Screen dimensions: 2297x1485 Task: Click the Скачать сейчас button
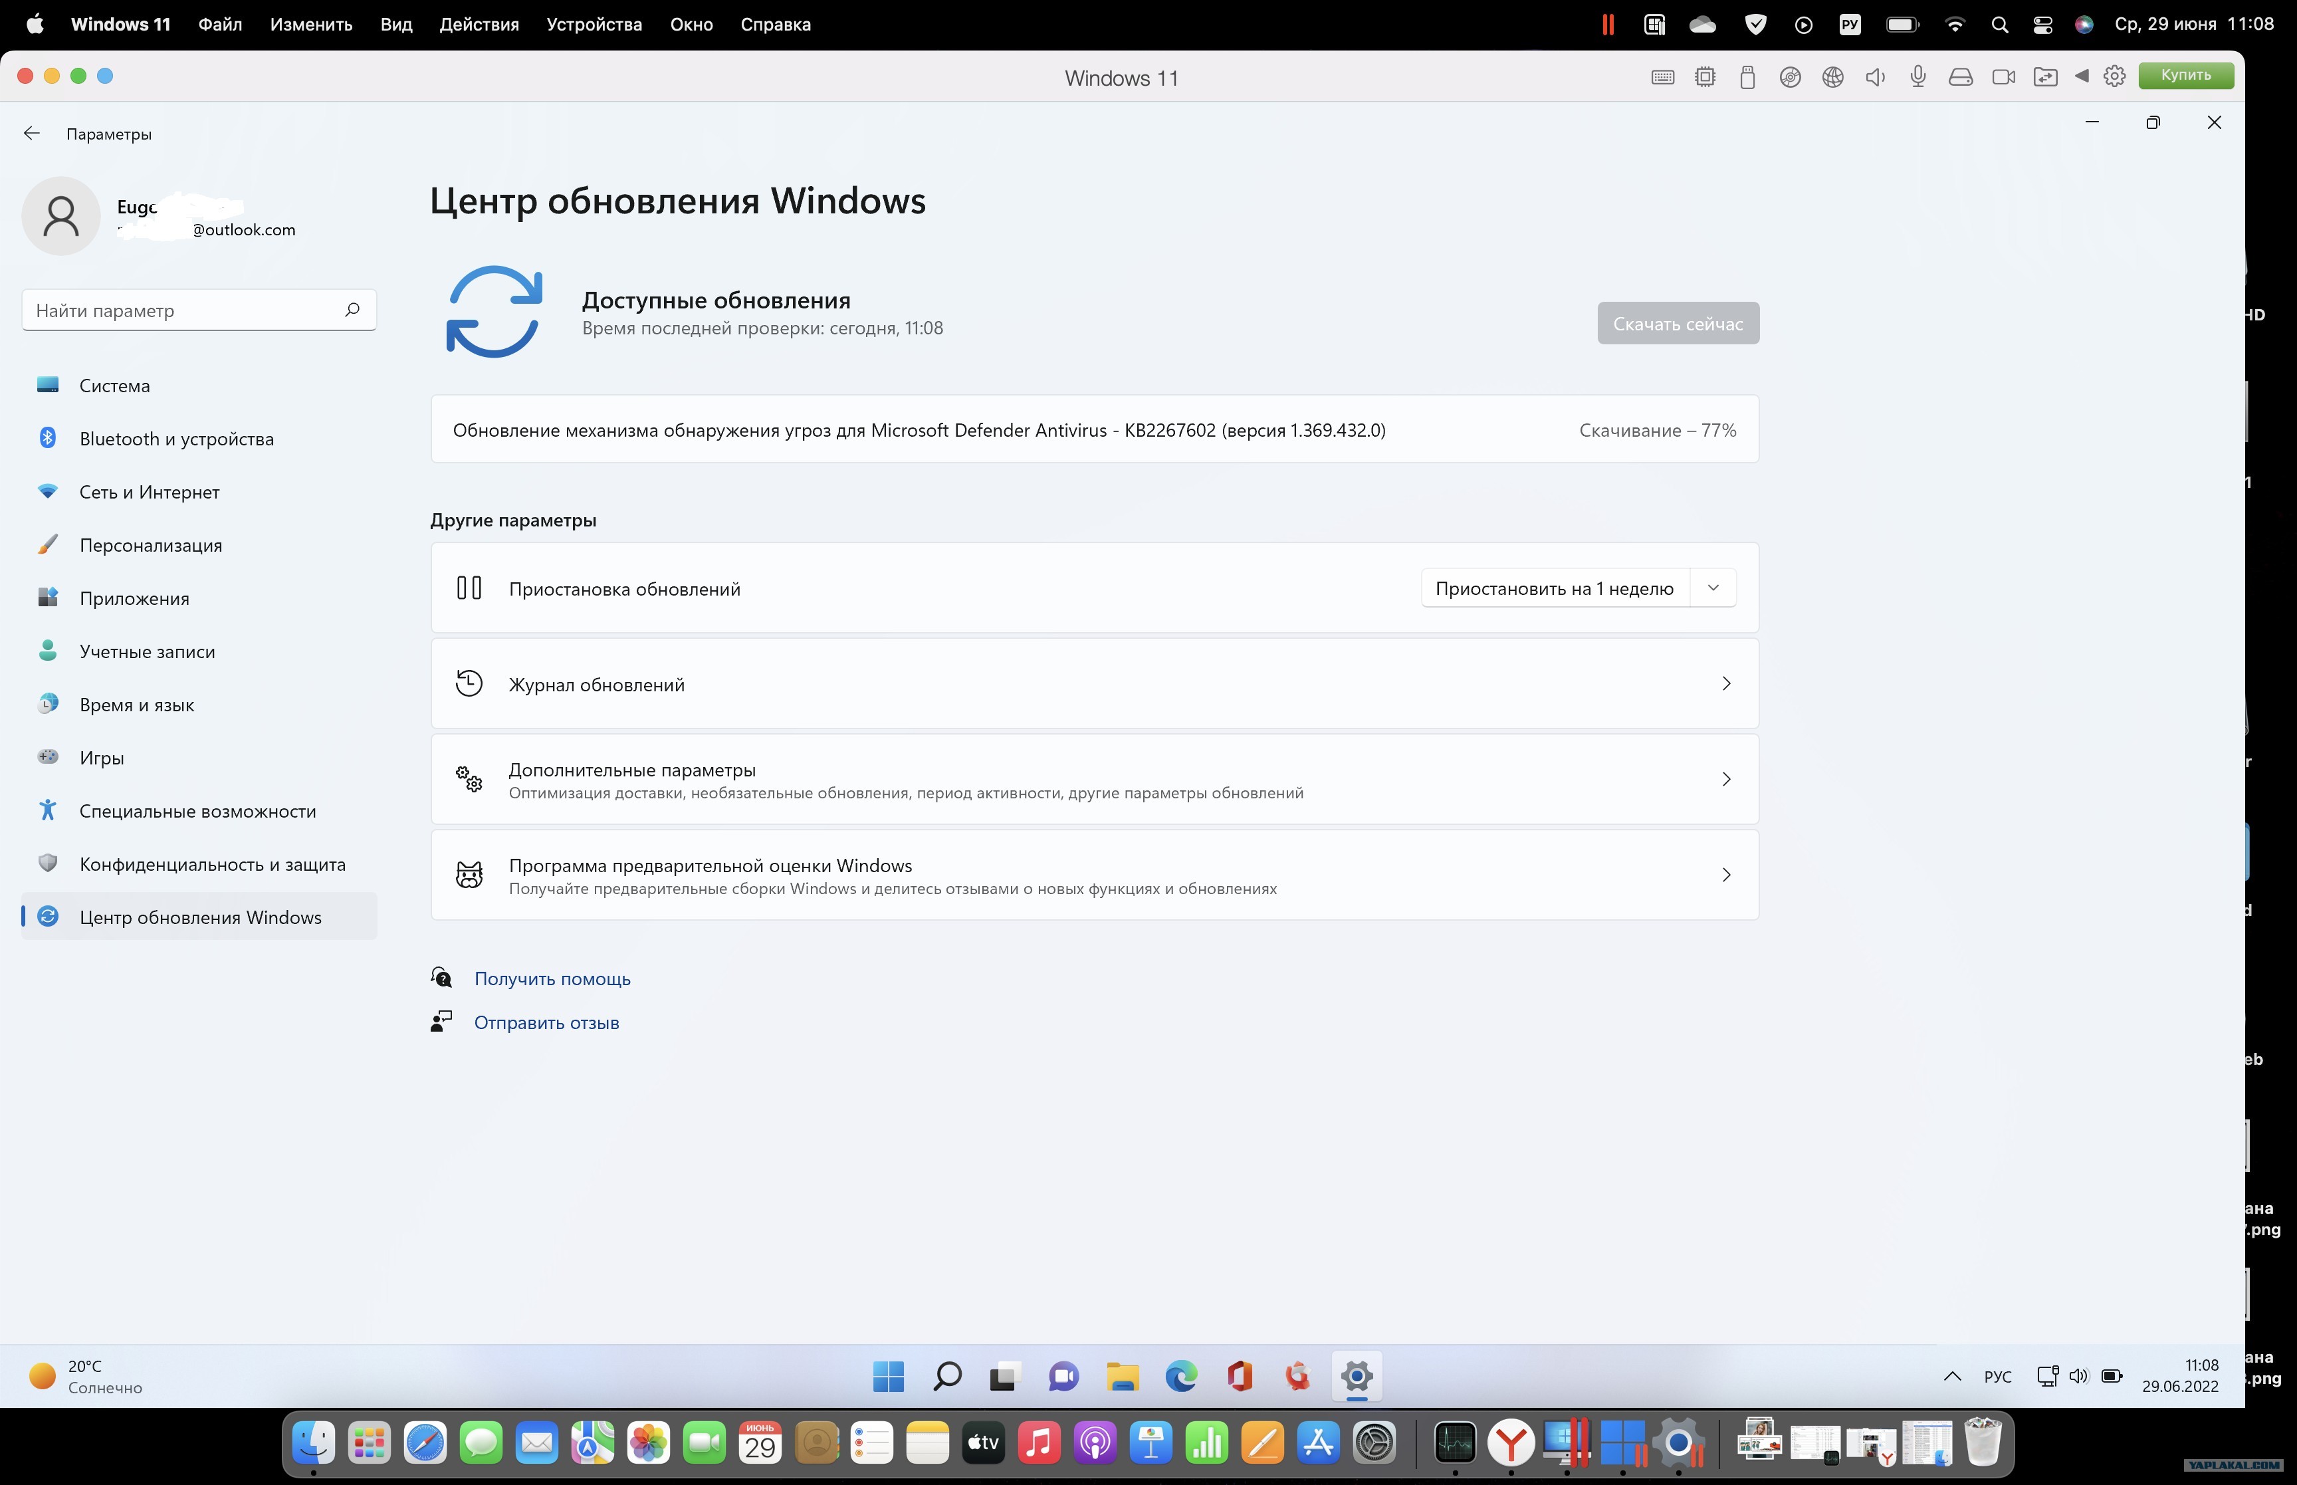pos(1678,323)
